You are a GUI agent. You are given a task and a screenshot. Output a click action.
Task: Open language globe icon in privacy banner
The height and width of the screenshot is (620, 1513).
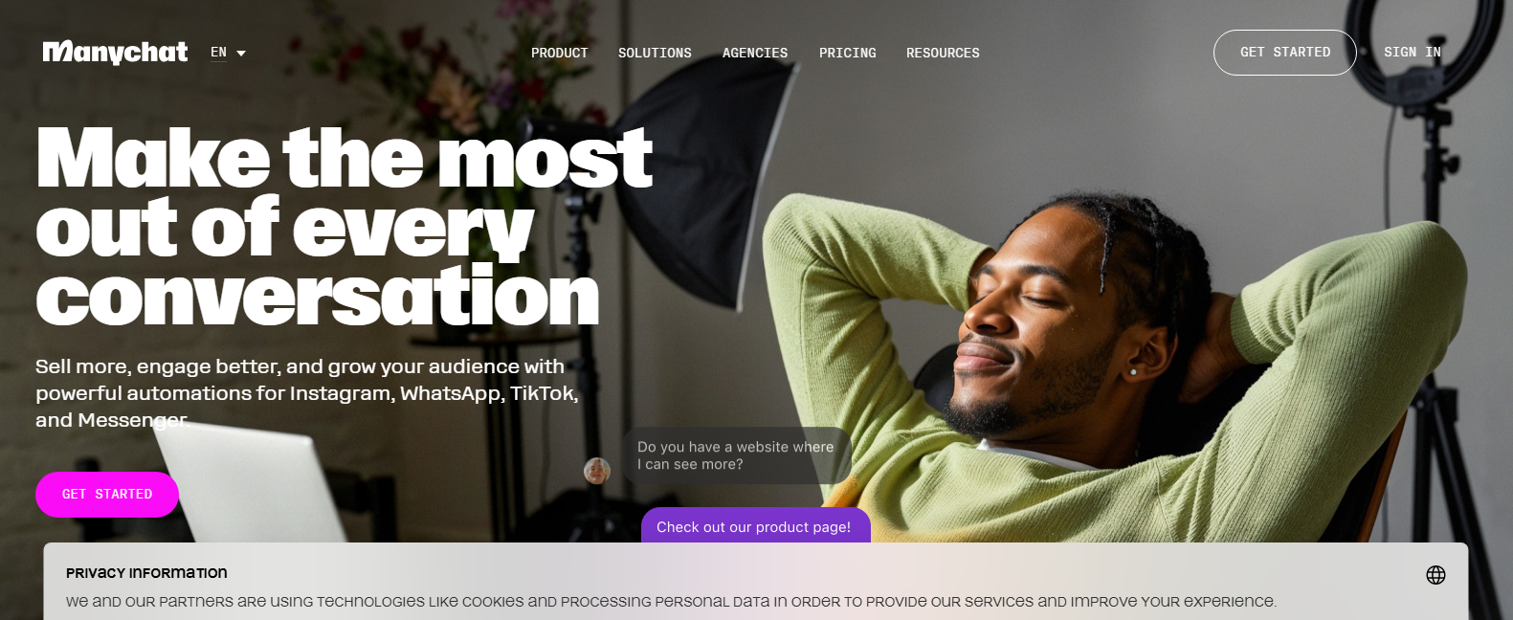click(1435, 574)
